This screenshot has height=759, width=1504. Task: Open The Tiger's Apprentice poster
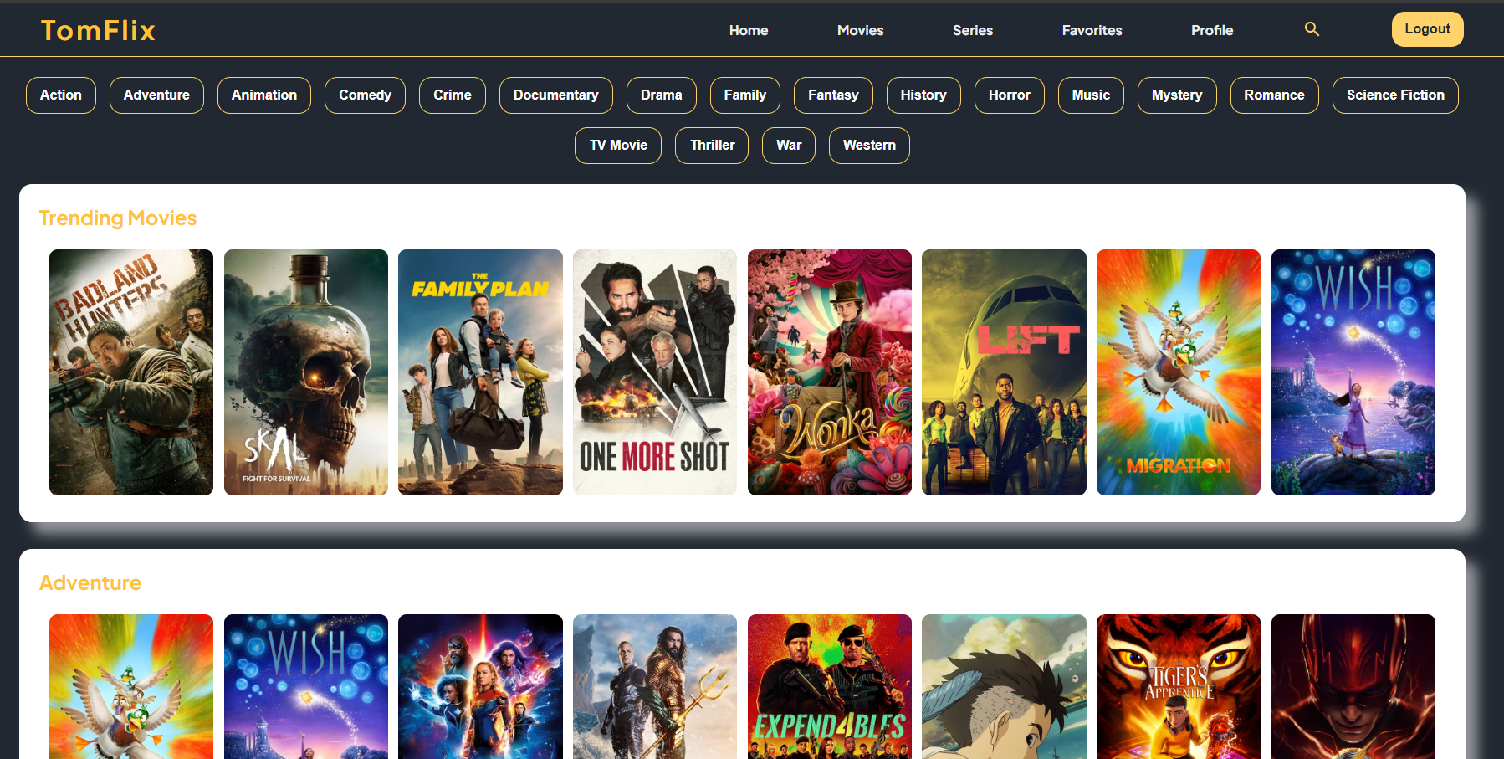coord(1179,686)
